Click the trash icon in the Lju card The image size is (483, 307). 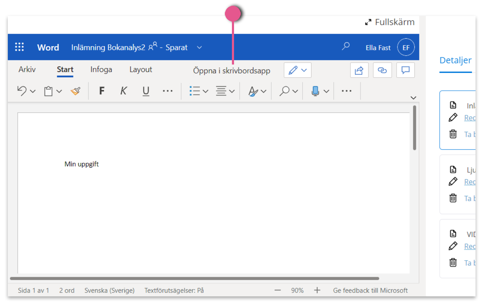[x=453, y=198]
